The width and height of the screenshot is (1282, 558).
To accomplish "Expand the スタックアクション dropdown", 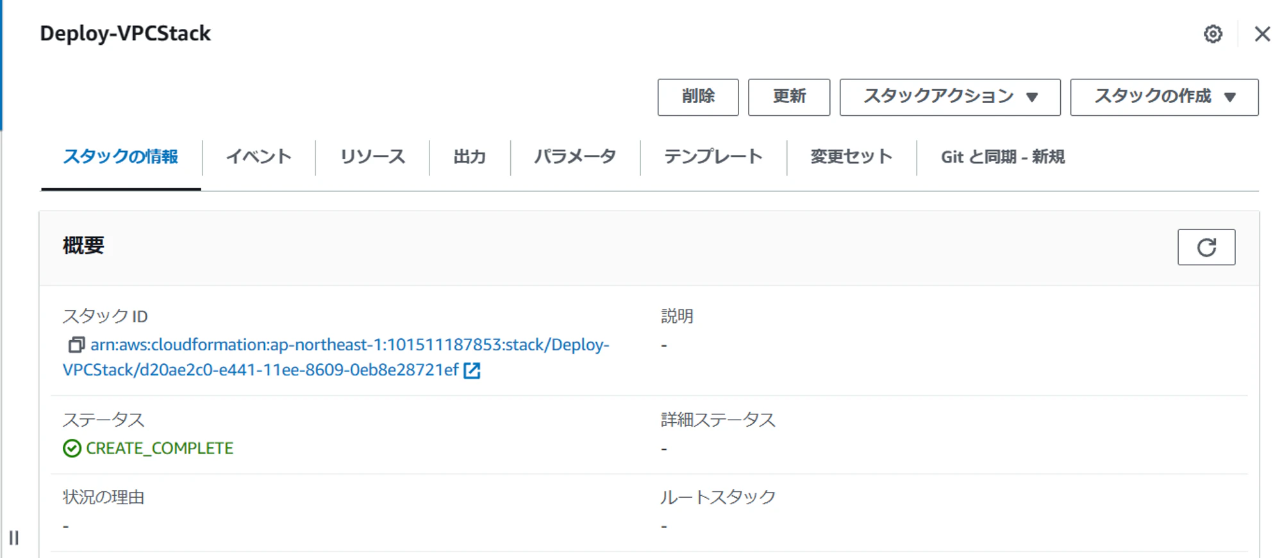I will pos(949,97).
